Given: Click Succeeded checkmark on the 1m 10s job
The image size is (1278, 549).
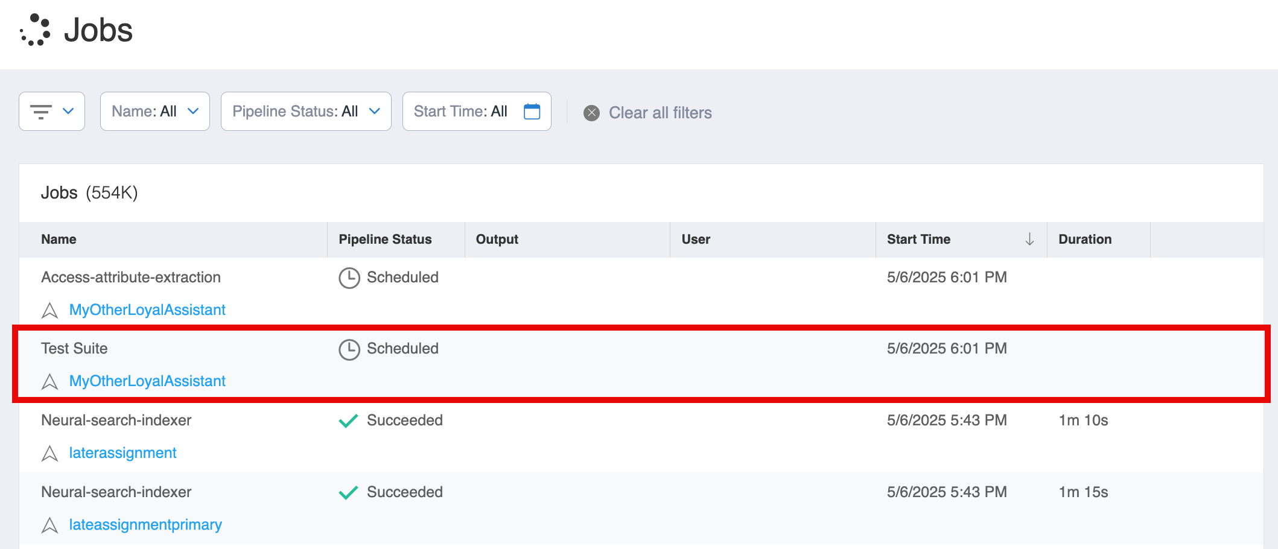Looking at the screenshot, I should [349, 421].
